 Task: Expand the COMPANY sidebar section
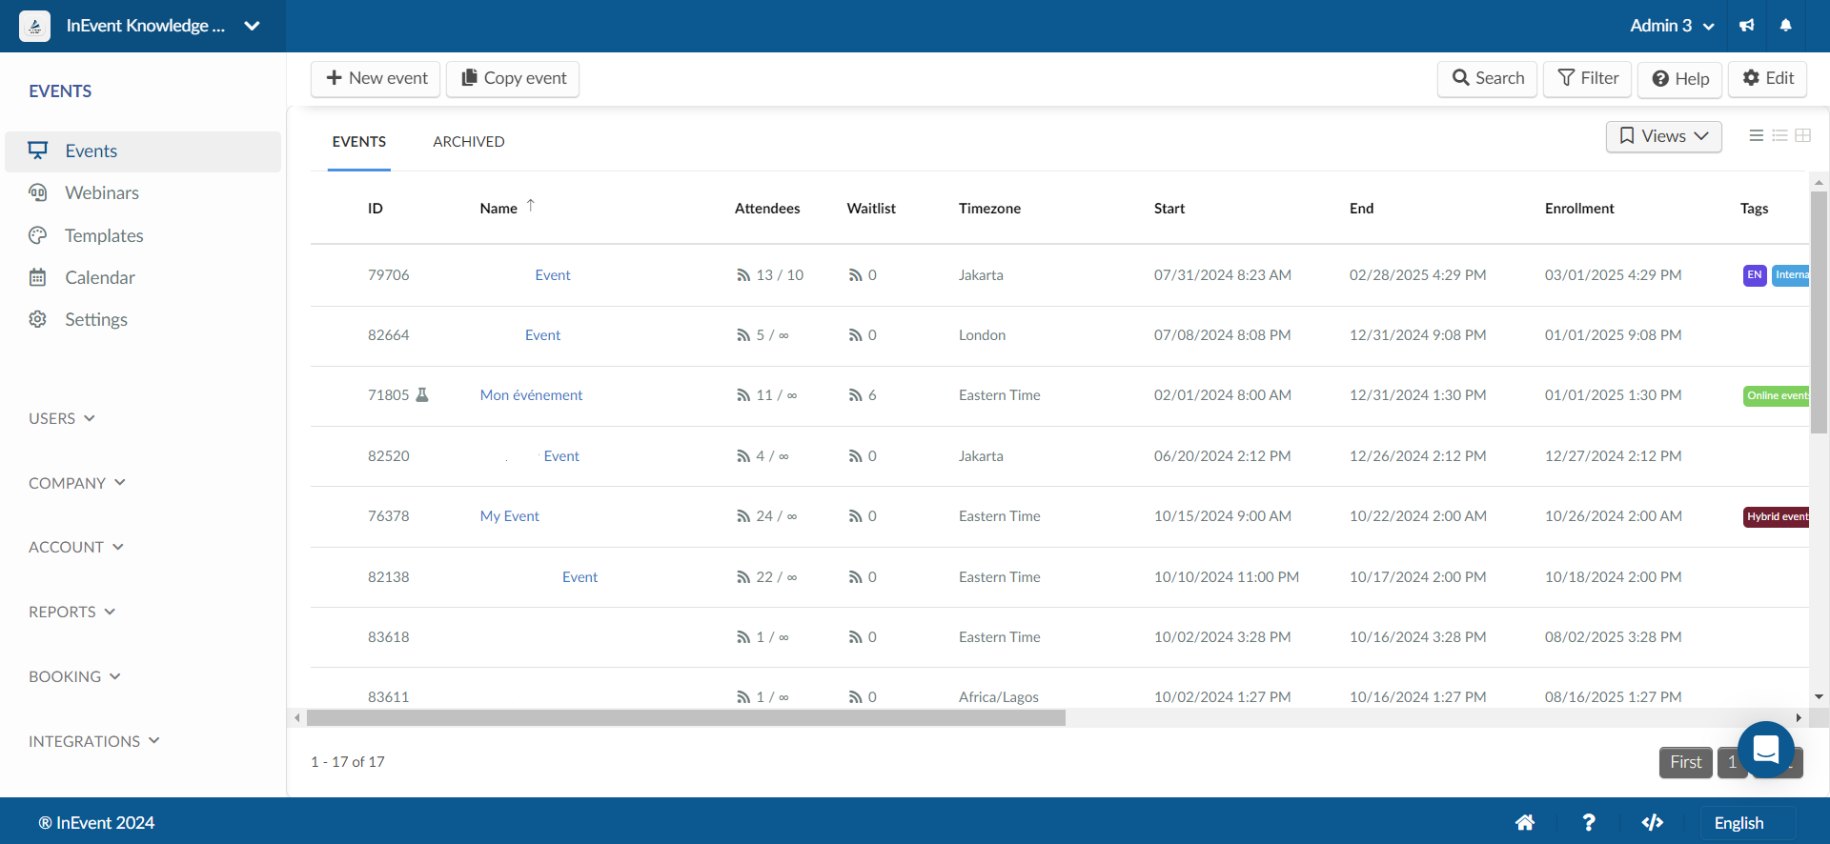(77, 483)
